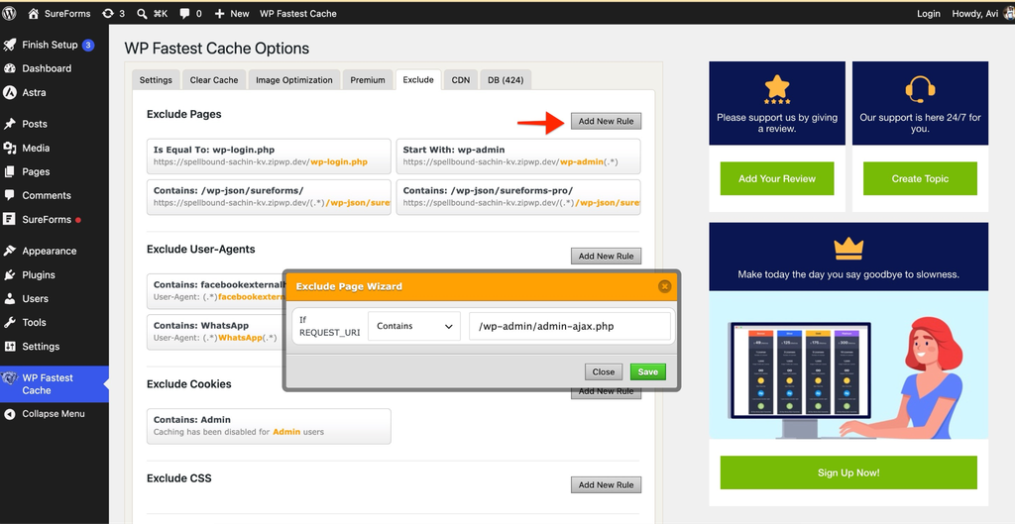Image resolution: width=1015 pixels, height=524 pixels.
Task: Click the Dashboard gauge icon
Action: coord(10,68)
